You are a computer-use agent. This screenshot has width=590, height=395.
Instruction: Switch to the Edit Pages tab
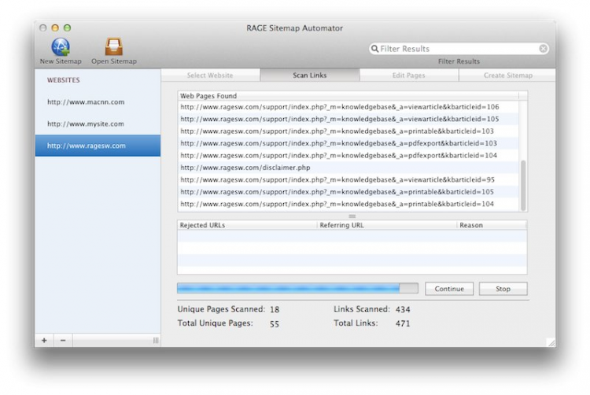(x=409, y=76)
